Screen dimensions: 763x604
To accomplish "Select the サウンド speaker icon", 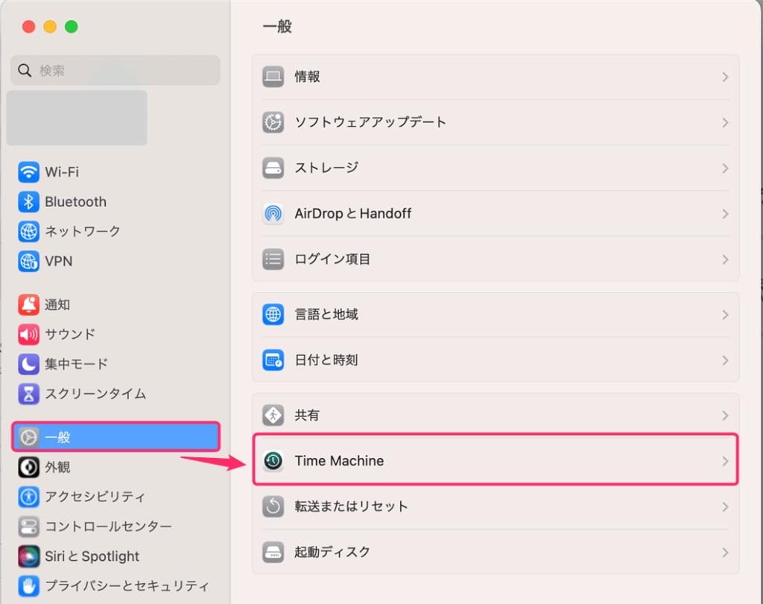I will tap(27, 334).
